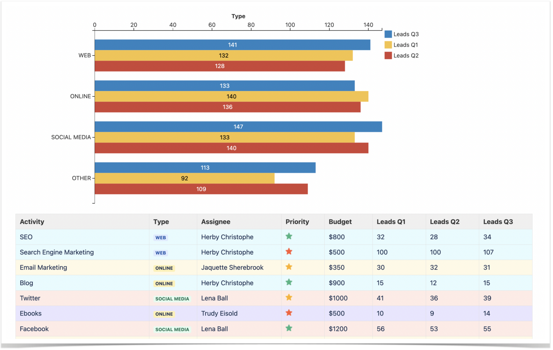Click the green priority star in the Blog row
The width and height of the screenshot is (553, 350).
tap(289, 282)
